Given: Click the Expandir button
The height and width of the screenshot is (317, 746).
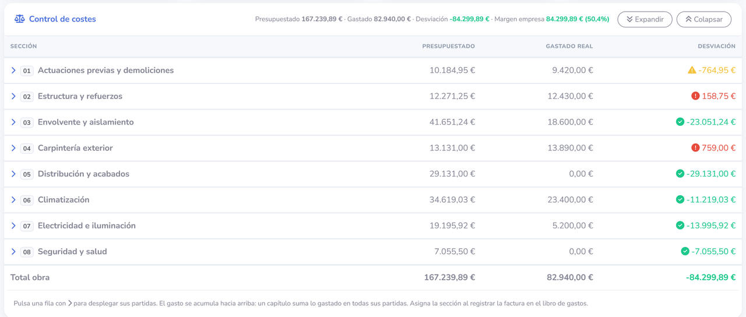Looking at the screenshot, I should coord(645,19).
